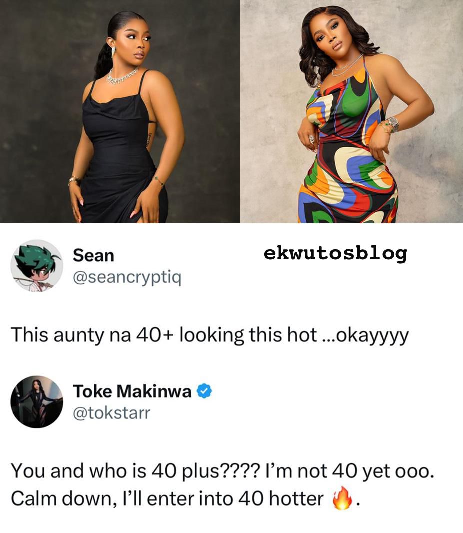Open Sean's green-haired anime avatar
The height and width of the screenshot is (533, 463).
pyautogui.click(x=37, y=266)
